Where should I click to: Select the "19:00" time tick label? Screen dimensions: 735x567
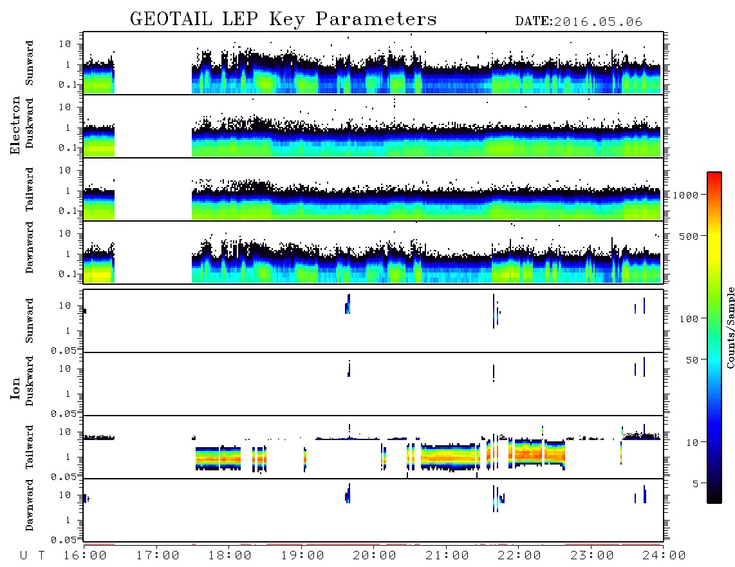tap(302, 556)
